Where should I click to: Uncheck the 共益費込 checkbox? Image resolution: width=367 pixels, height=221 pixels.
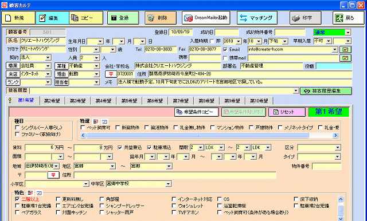pos(120,148)
